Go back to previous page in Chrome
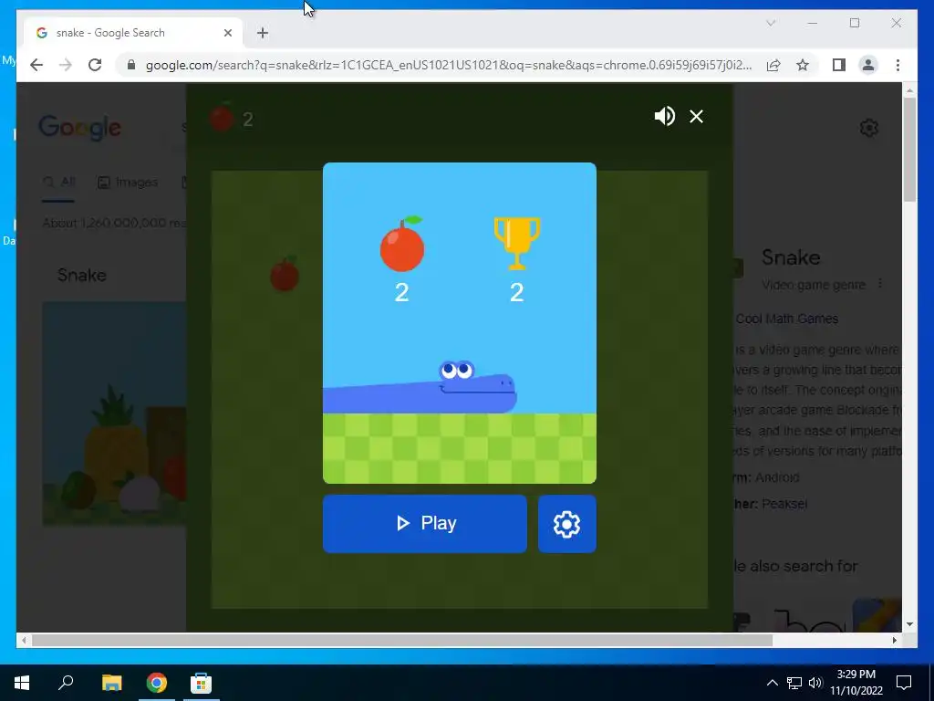Screen dimensions: 934x701 tap(36, 65)
